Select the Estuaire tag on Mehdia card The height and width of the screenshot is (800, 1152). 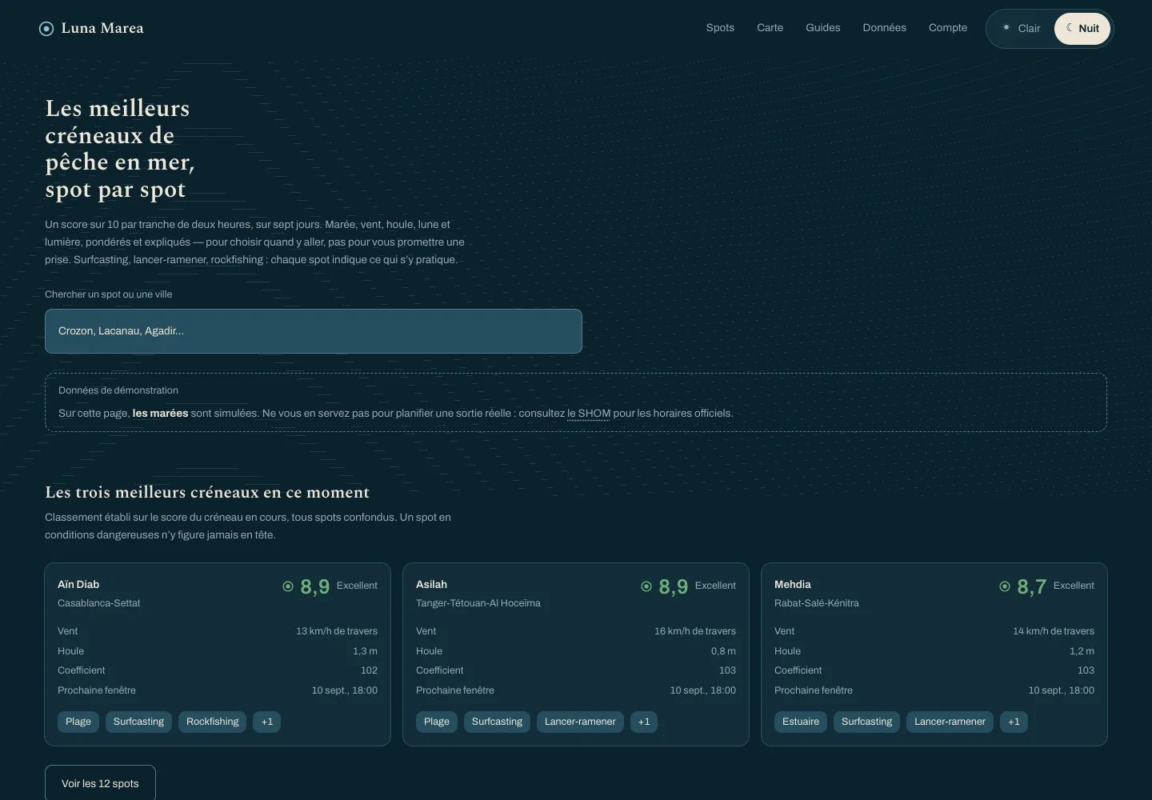click(x=801, y=722)
